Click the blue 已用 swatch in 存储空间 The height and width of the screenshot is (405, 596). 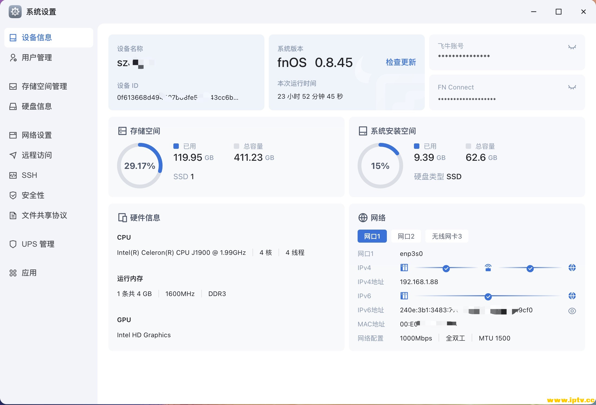click(x=176, y=146)
